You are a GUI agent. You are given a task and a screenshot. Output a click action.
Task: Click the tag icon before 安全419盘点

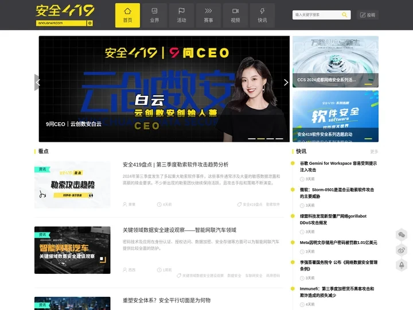[x=239, y=204]
